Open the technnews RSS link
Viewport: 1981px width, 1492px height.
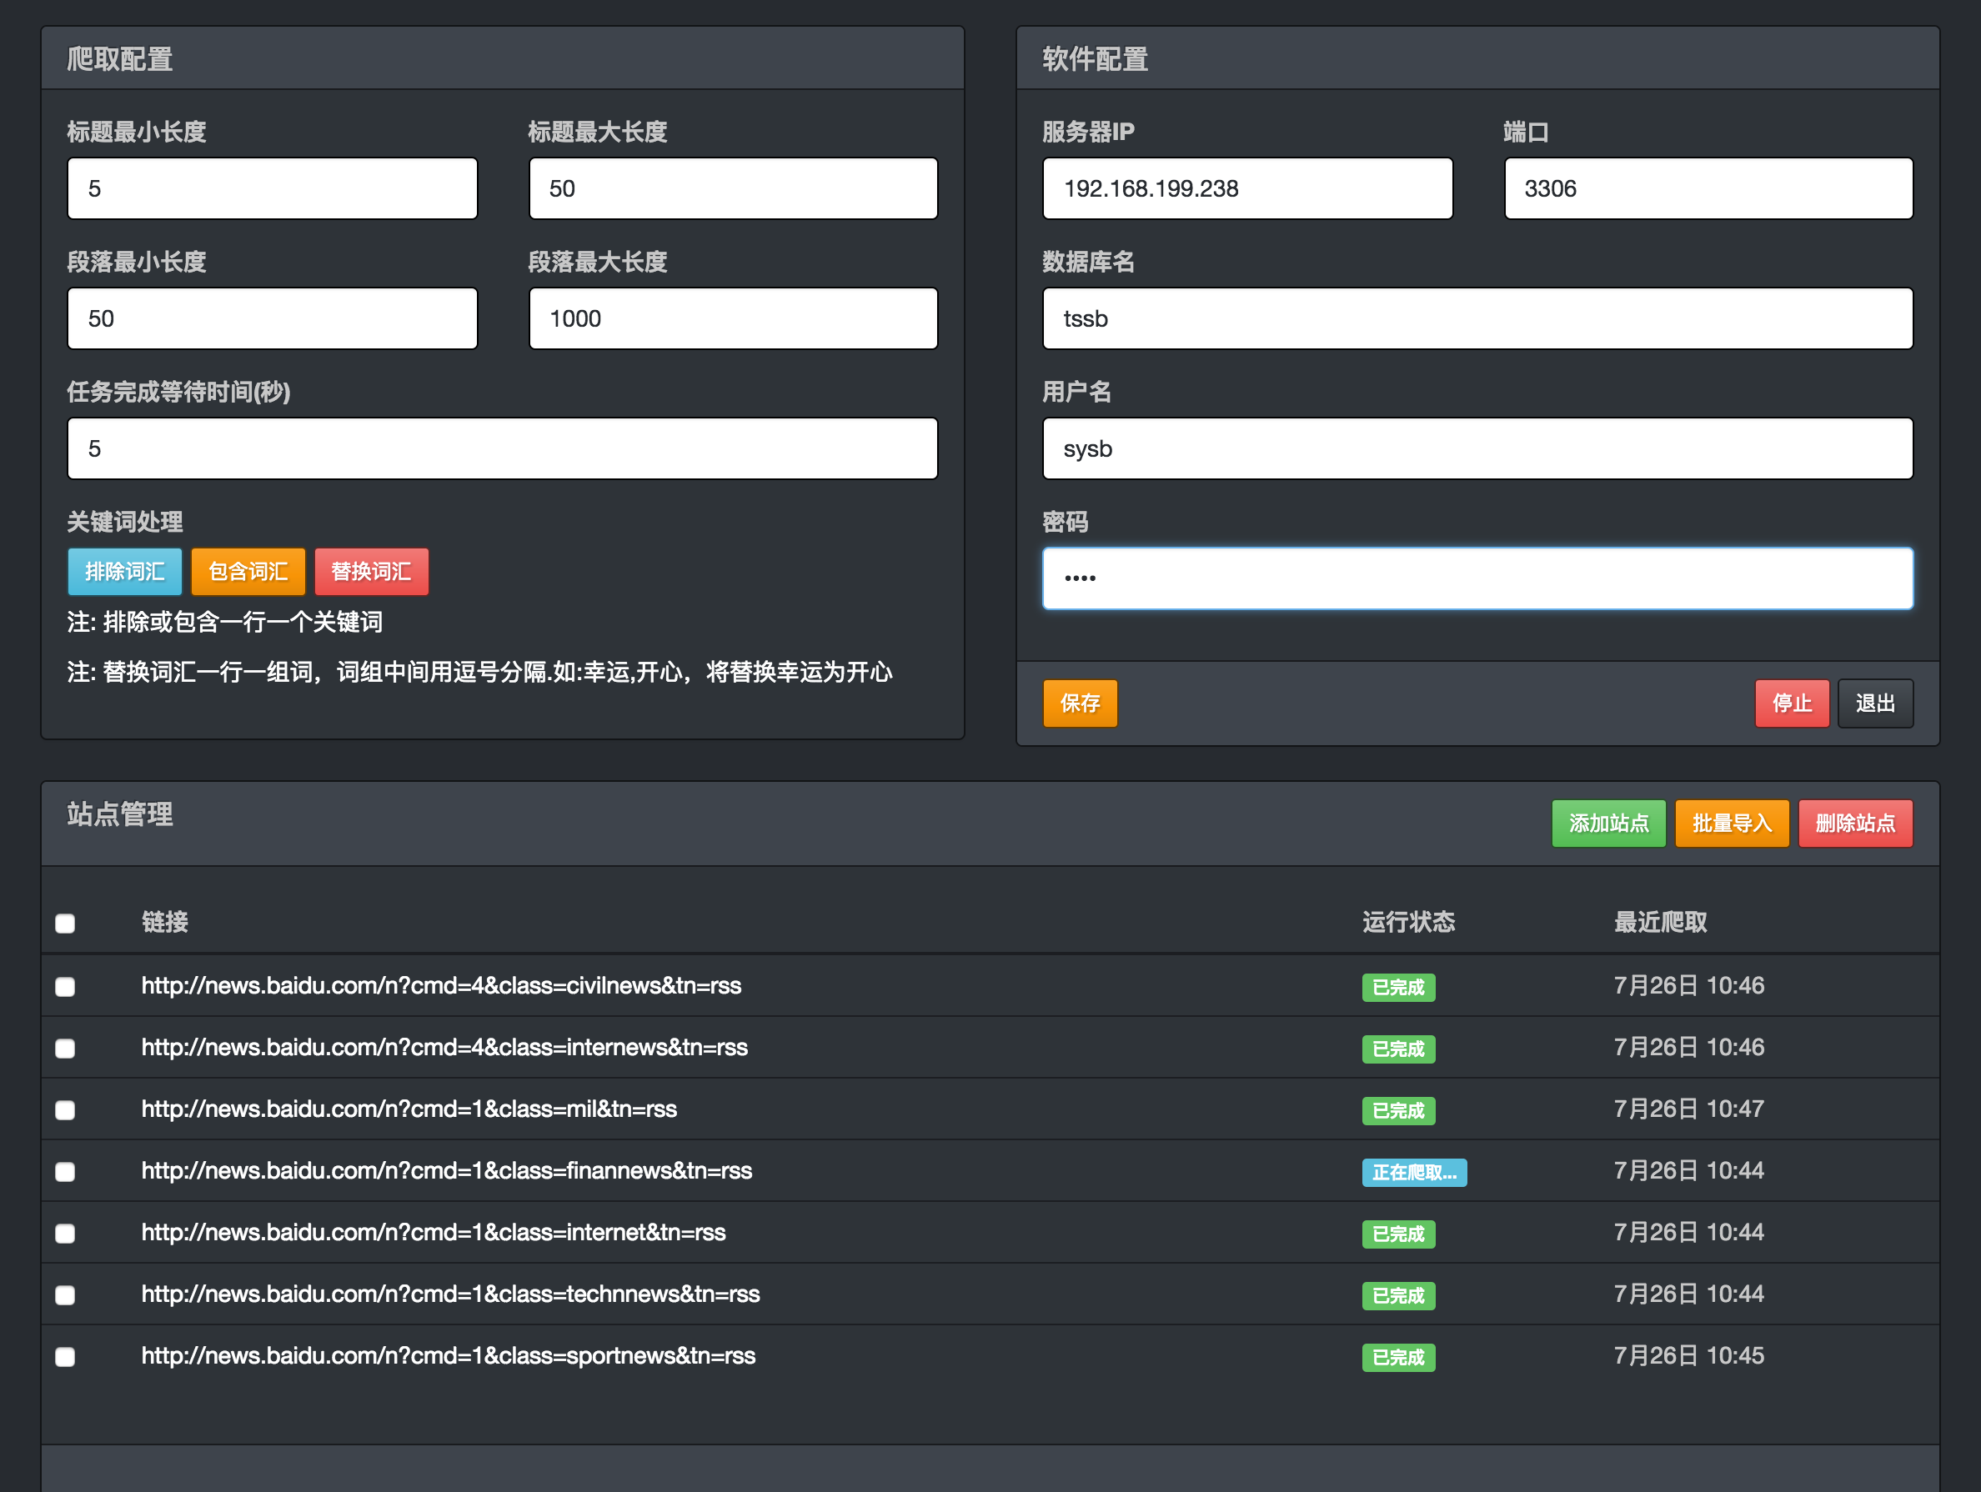pyautogui.click(x=450, y=1295)
